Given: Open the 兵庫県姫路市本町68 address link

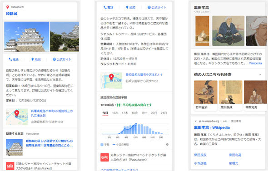Looking at the screenshot, I should pos(52,113).
